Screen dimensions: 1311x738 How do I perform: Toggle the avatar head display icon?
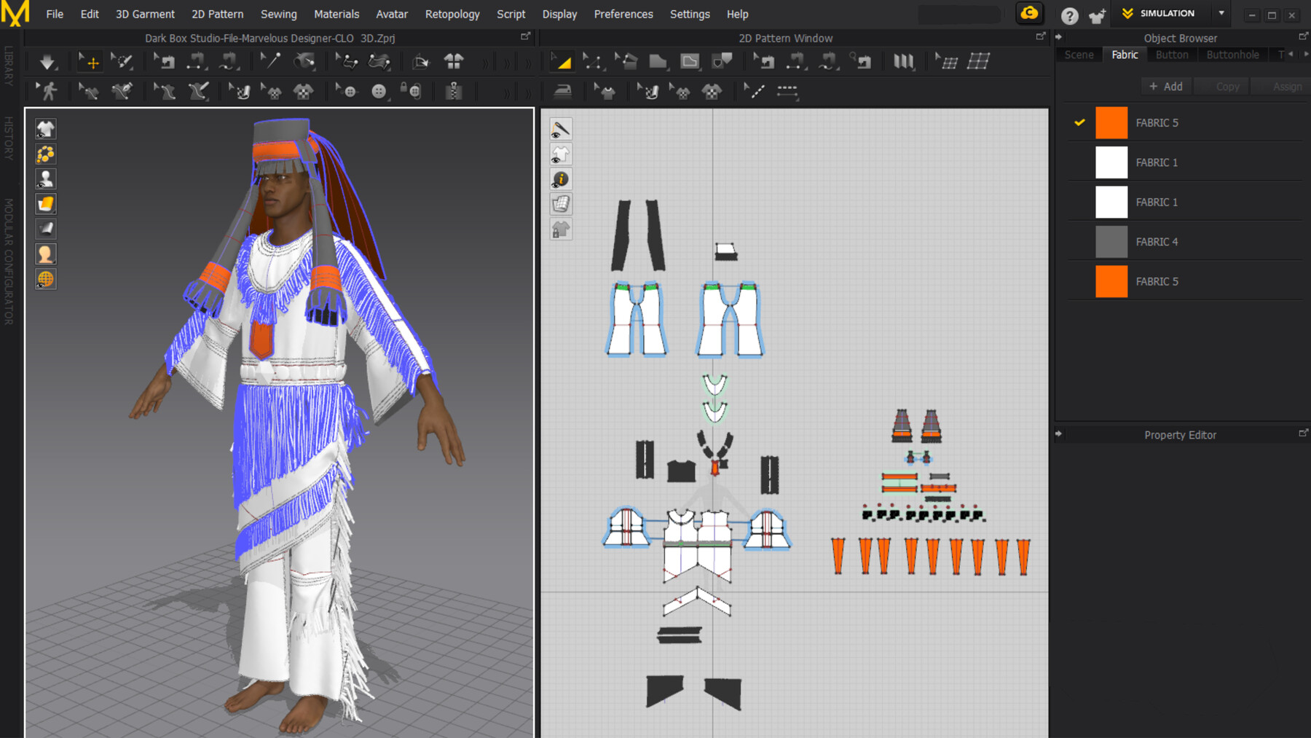coord(46,254)
